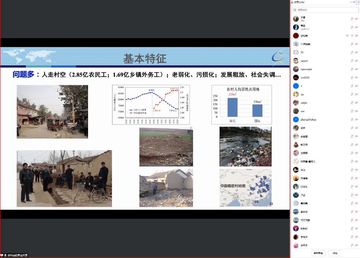Click the camera-off icon next to wst
360x258 pixels.
[356, 111]
